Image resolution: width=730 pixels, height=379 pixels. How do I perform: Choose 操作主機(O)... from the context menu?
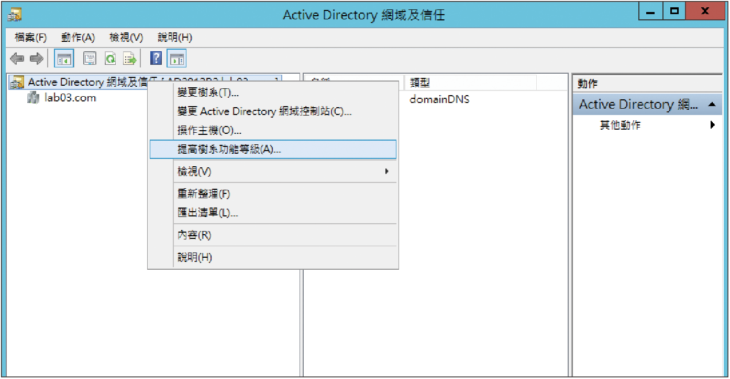click(272, 130)
